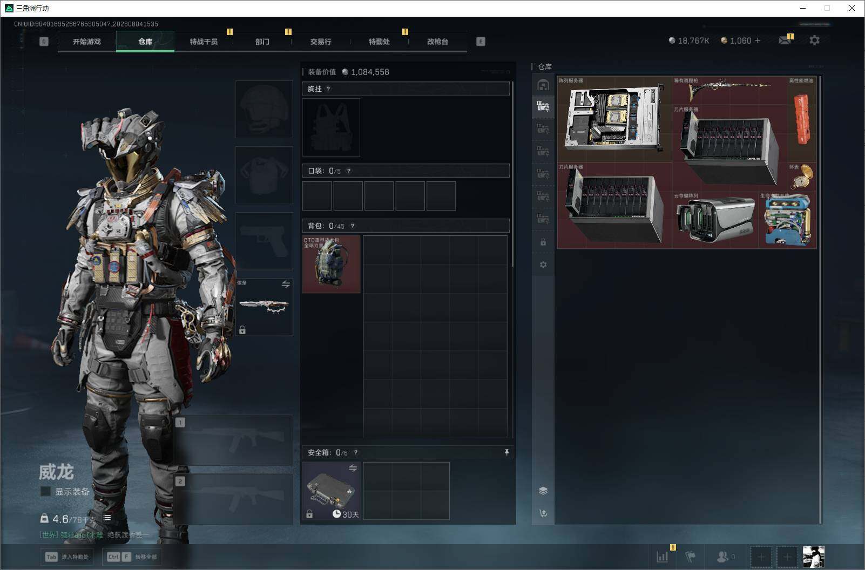Select the GTI heavy backpack item
The height and width of the screenshot is (570, 865).
click(331, 264)
